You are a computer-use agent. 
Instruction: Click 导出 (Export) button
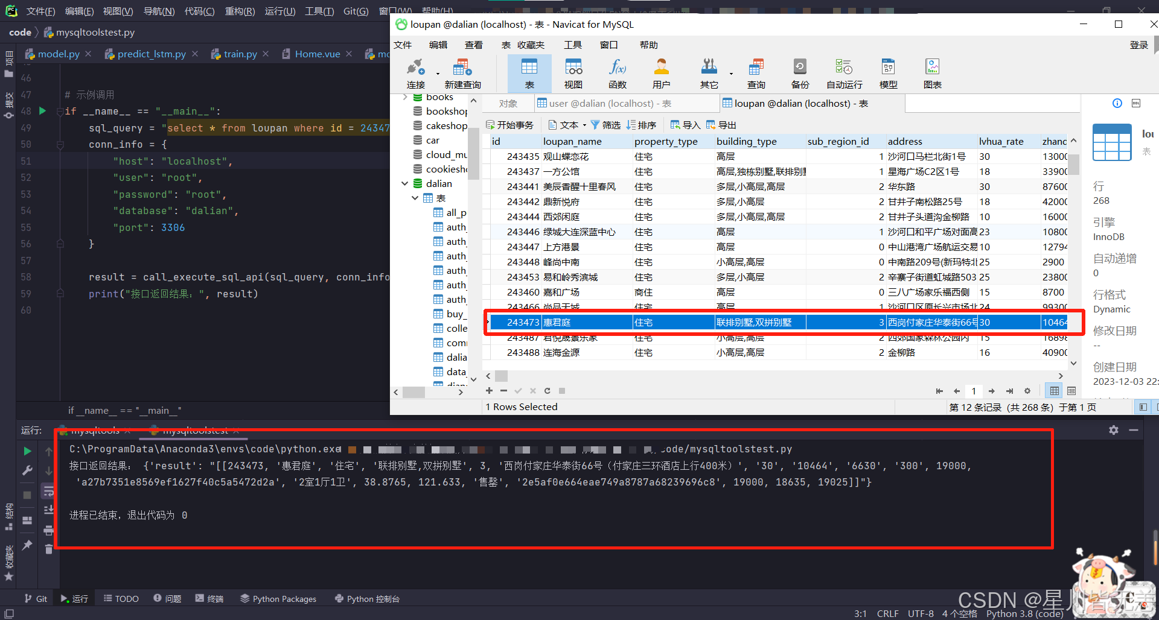721,125
